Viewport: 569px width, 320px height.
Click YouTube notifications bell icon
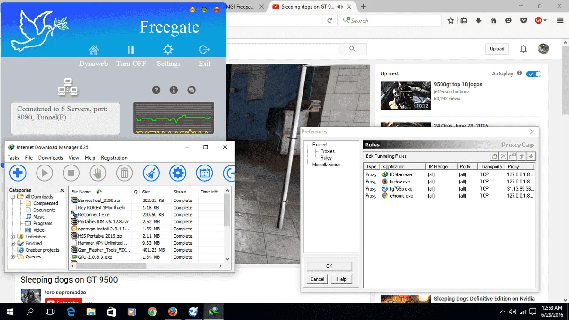[523, 49]
